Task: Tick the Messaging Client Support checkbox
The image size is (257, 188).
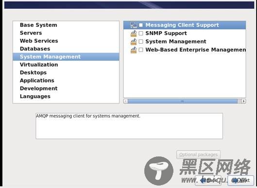Action: pos(141,25)
